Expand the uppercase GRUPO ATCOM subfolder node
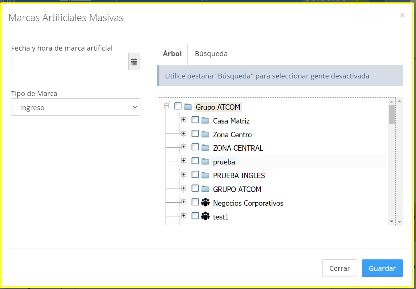The image size is (416, 289). coord(184,188)
